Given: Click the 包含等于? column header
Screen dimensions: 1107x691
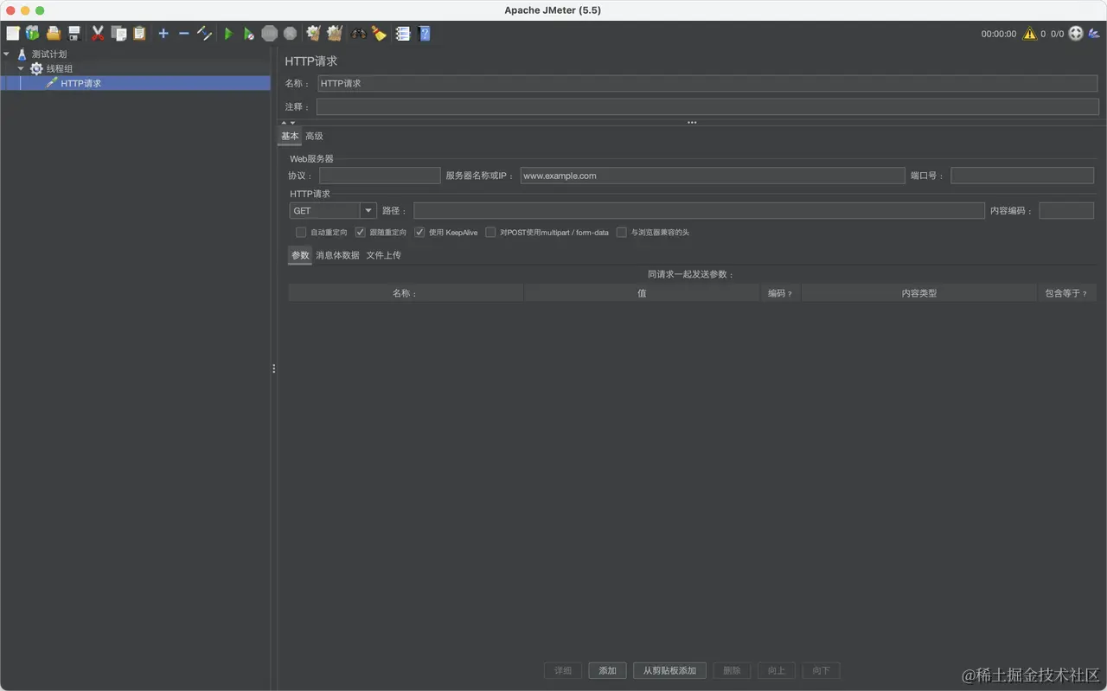Looking at the screenshot, I should (x=1066, y=293).
